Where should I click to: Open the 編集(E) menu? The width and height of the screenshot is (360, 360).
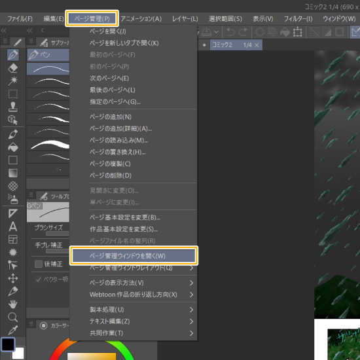[x=54, y=19]
